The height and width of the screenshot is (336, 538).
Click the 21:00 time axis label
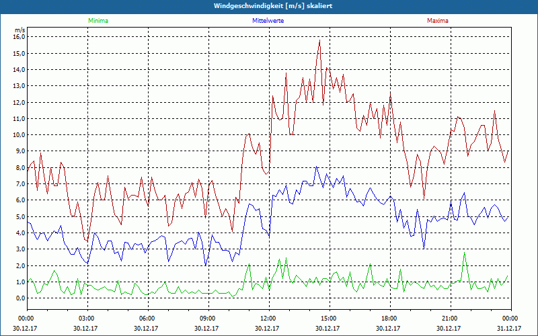451,319
